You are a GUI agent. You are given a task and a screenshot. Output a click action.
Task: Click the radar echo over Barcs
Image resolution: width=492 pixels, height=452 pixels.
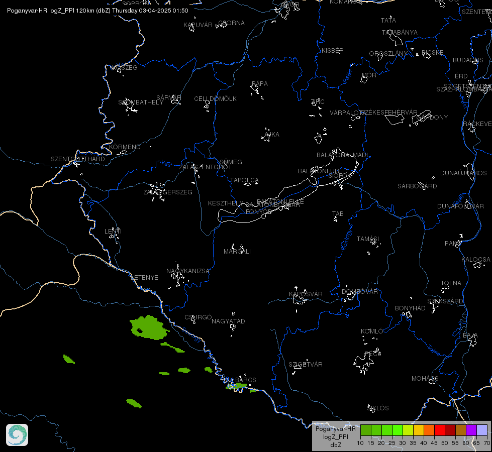click(237, 386)
